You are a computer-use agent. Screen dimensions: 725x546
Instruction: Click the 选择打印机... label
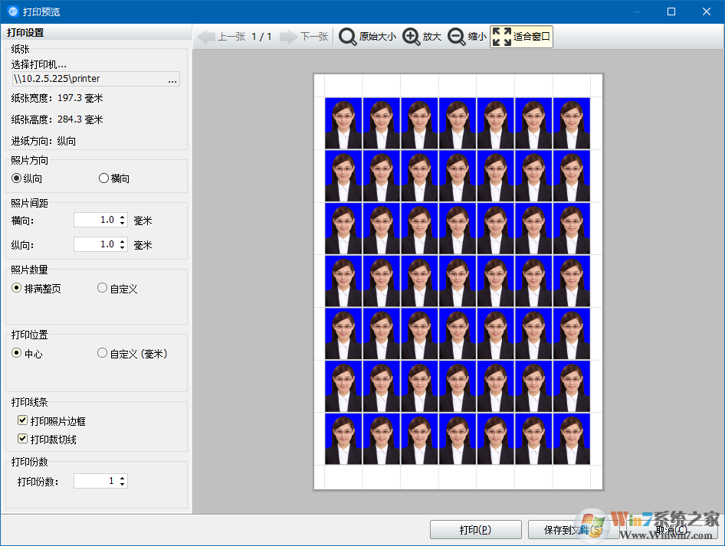click(x=39, y=64)
